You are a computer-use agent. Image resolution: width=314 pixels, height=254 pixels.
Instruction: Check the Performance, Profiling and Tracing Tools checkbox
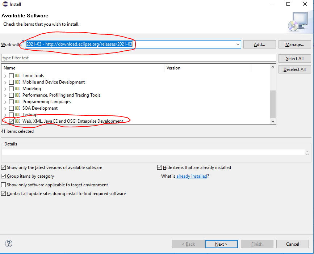point(12,95)
